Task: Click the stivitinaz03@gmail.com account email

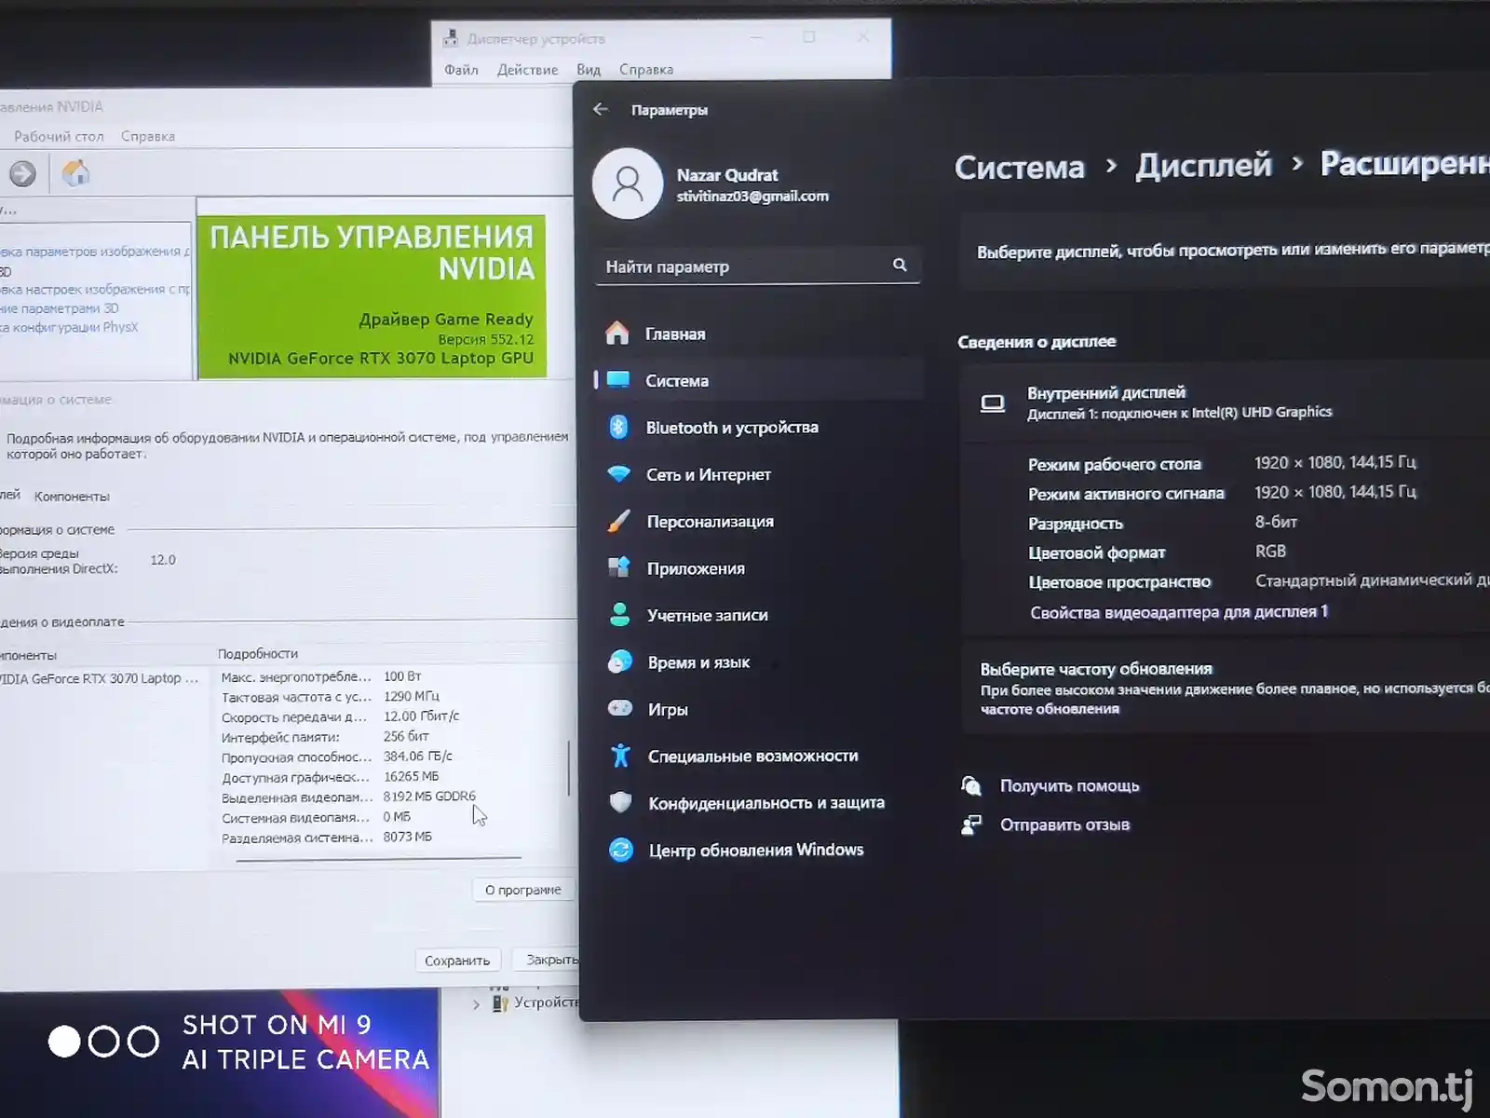Action: [x=752, y=197]
